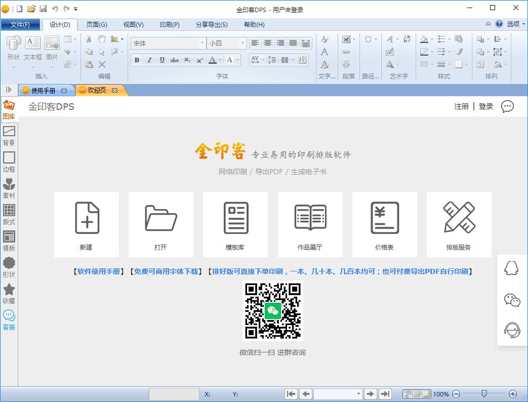
Task: Click the zoom out minus button
Action: click(x=456, y=393)
